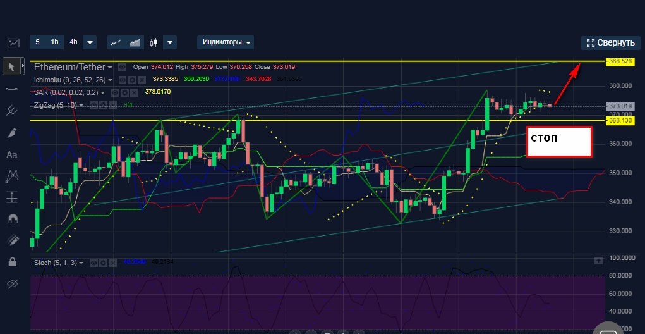Viewport: 645px width, 334px height.
Task: Open Ichimoku indicator settings gear
Action: click(x=131, y=80)
